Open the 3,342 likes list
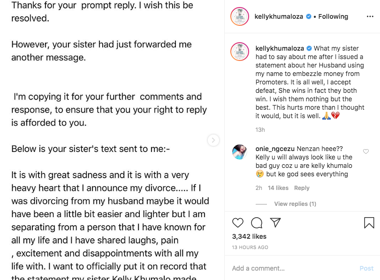This screenshot has height=280, width=380. (249, 236)
